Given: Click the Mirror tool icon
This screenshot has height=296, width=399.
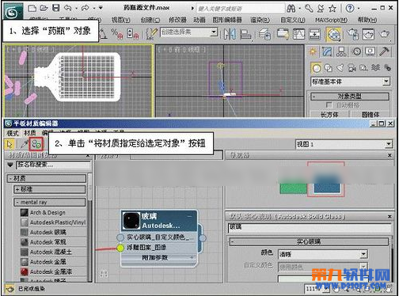Looking at the screenshot, I should (230, 34).
